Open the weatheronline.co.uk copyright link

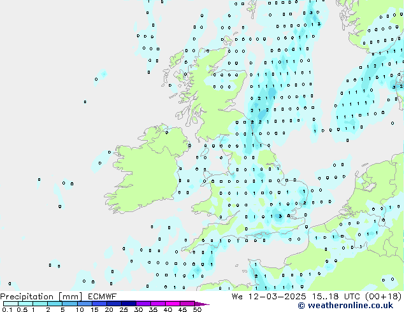345,306
